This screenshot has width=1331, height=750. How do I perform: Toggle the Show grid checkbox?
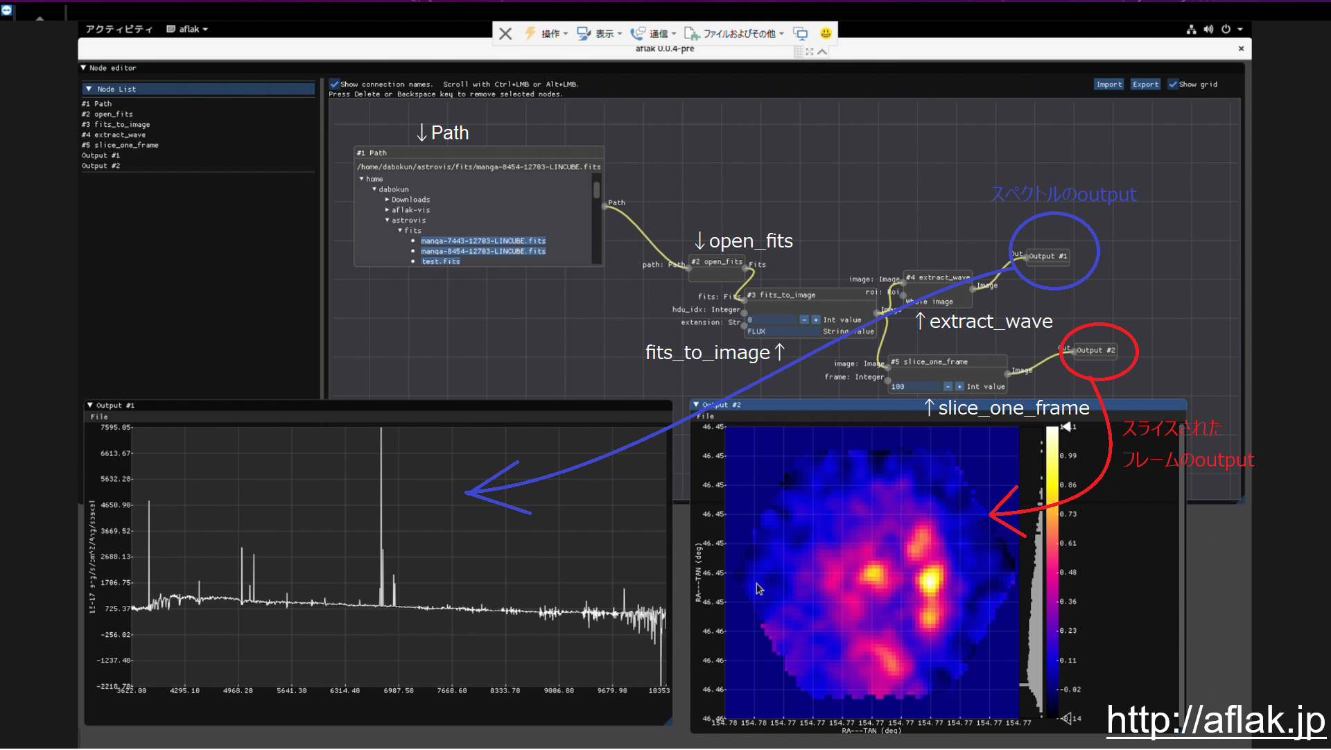(x=1173, y=84)
